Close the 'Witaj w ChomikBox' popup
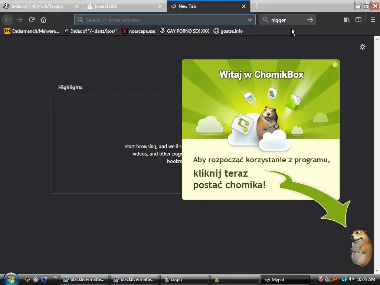The image size is (380, 285). coord(335,65)
